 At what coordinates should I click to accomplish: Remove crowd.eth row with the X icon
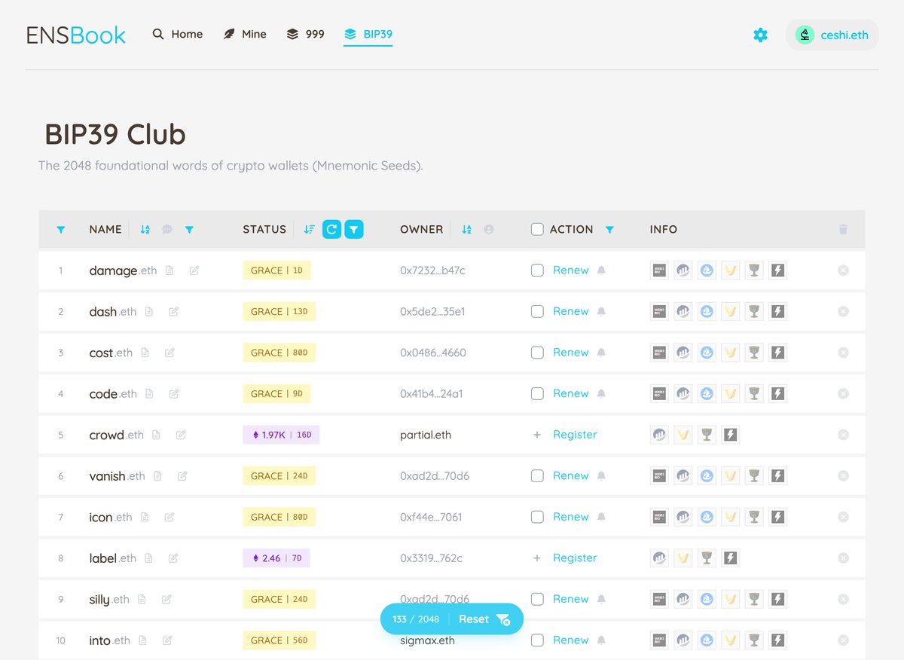point(843,435)
